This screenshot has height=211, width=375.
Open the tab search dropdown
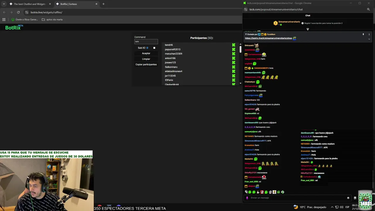[x=4, y=4]
